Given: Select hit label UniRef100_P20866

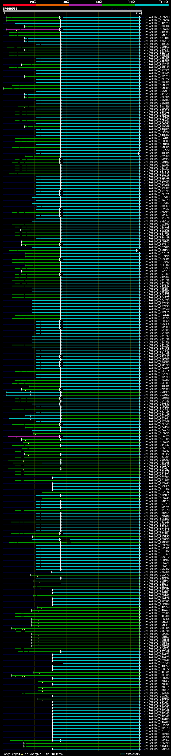Looking at the screenshot, I should coord(157,321).
